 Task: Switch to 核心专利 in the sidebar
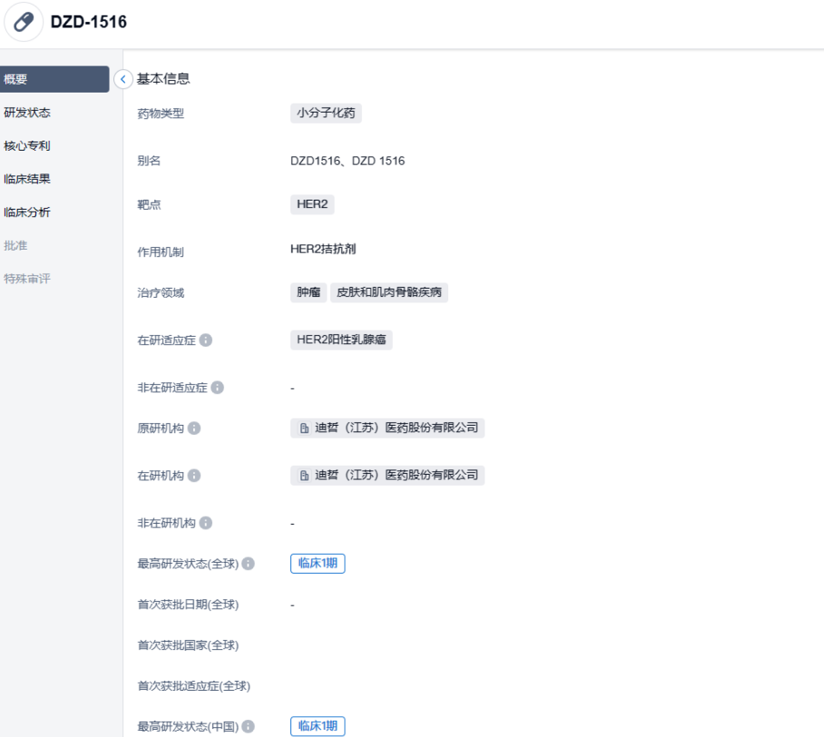pyautogui.click(x=27, y=145)
